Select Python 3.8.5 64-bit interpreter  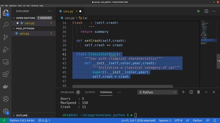pyautogui.click(x=22, y=120)
